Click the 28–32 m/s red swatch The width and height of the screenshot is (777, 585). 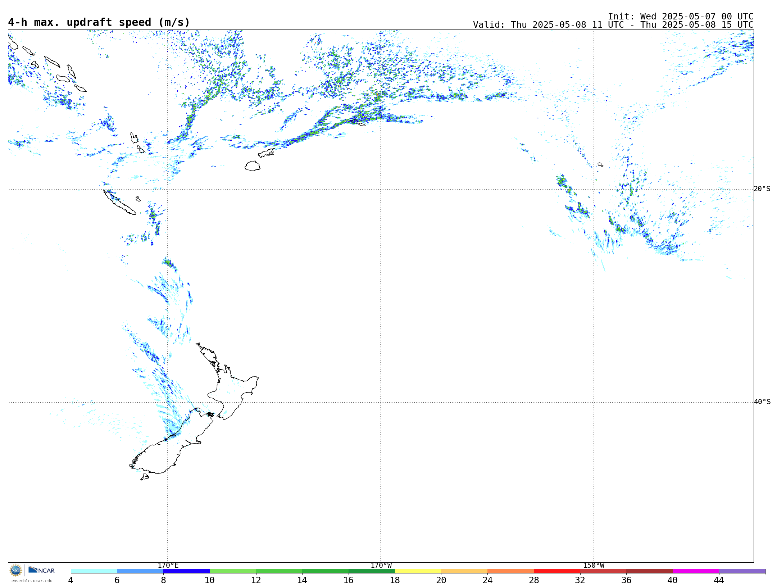(557, 571)
